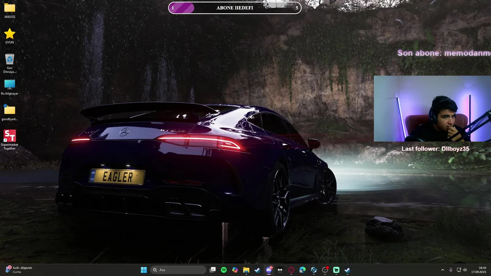Screen dimensions: 491x276
Task: Open the OYUN star shortcut
Action: pos(10,36)
